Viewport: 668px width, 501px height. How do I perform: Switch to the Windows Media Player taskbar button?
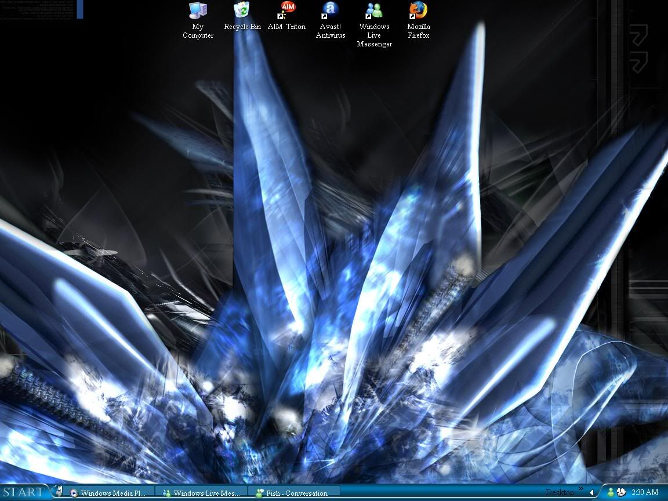108,493
